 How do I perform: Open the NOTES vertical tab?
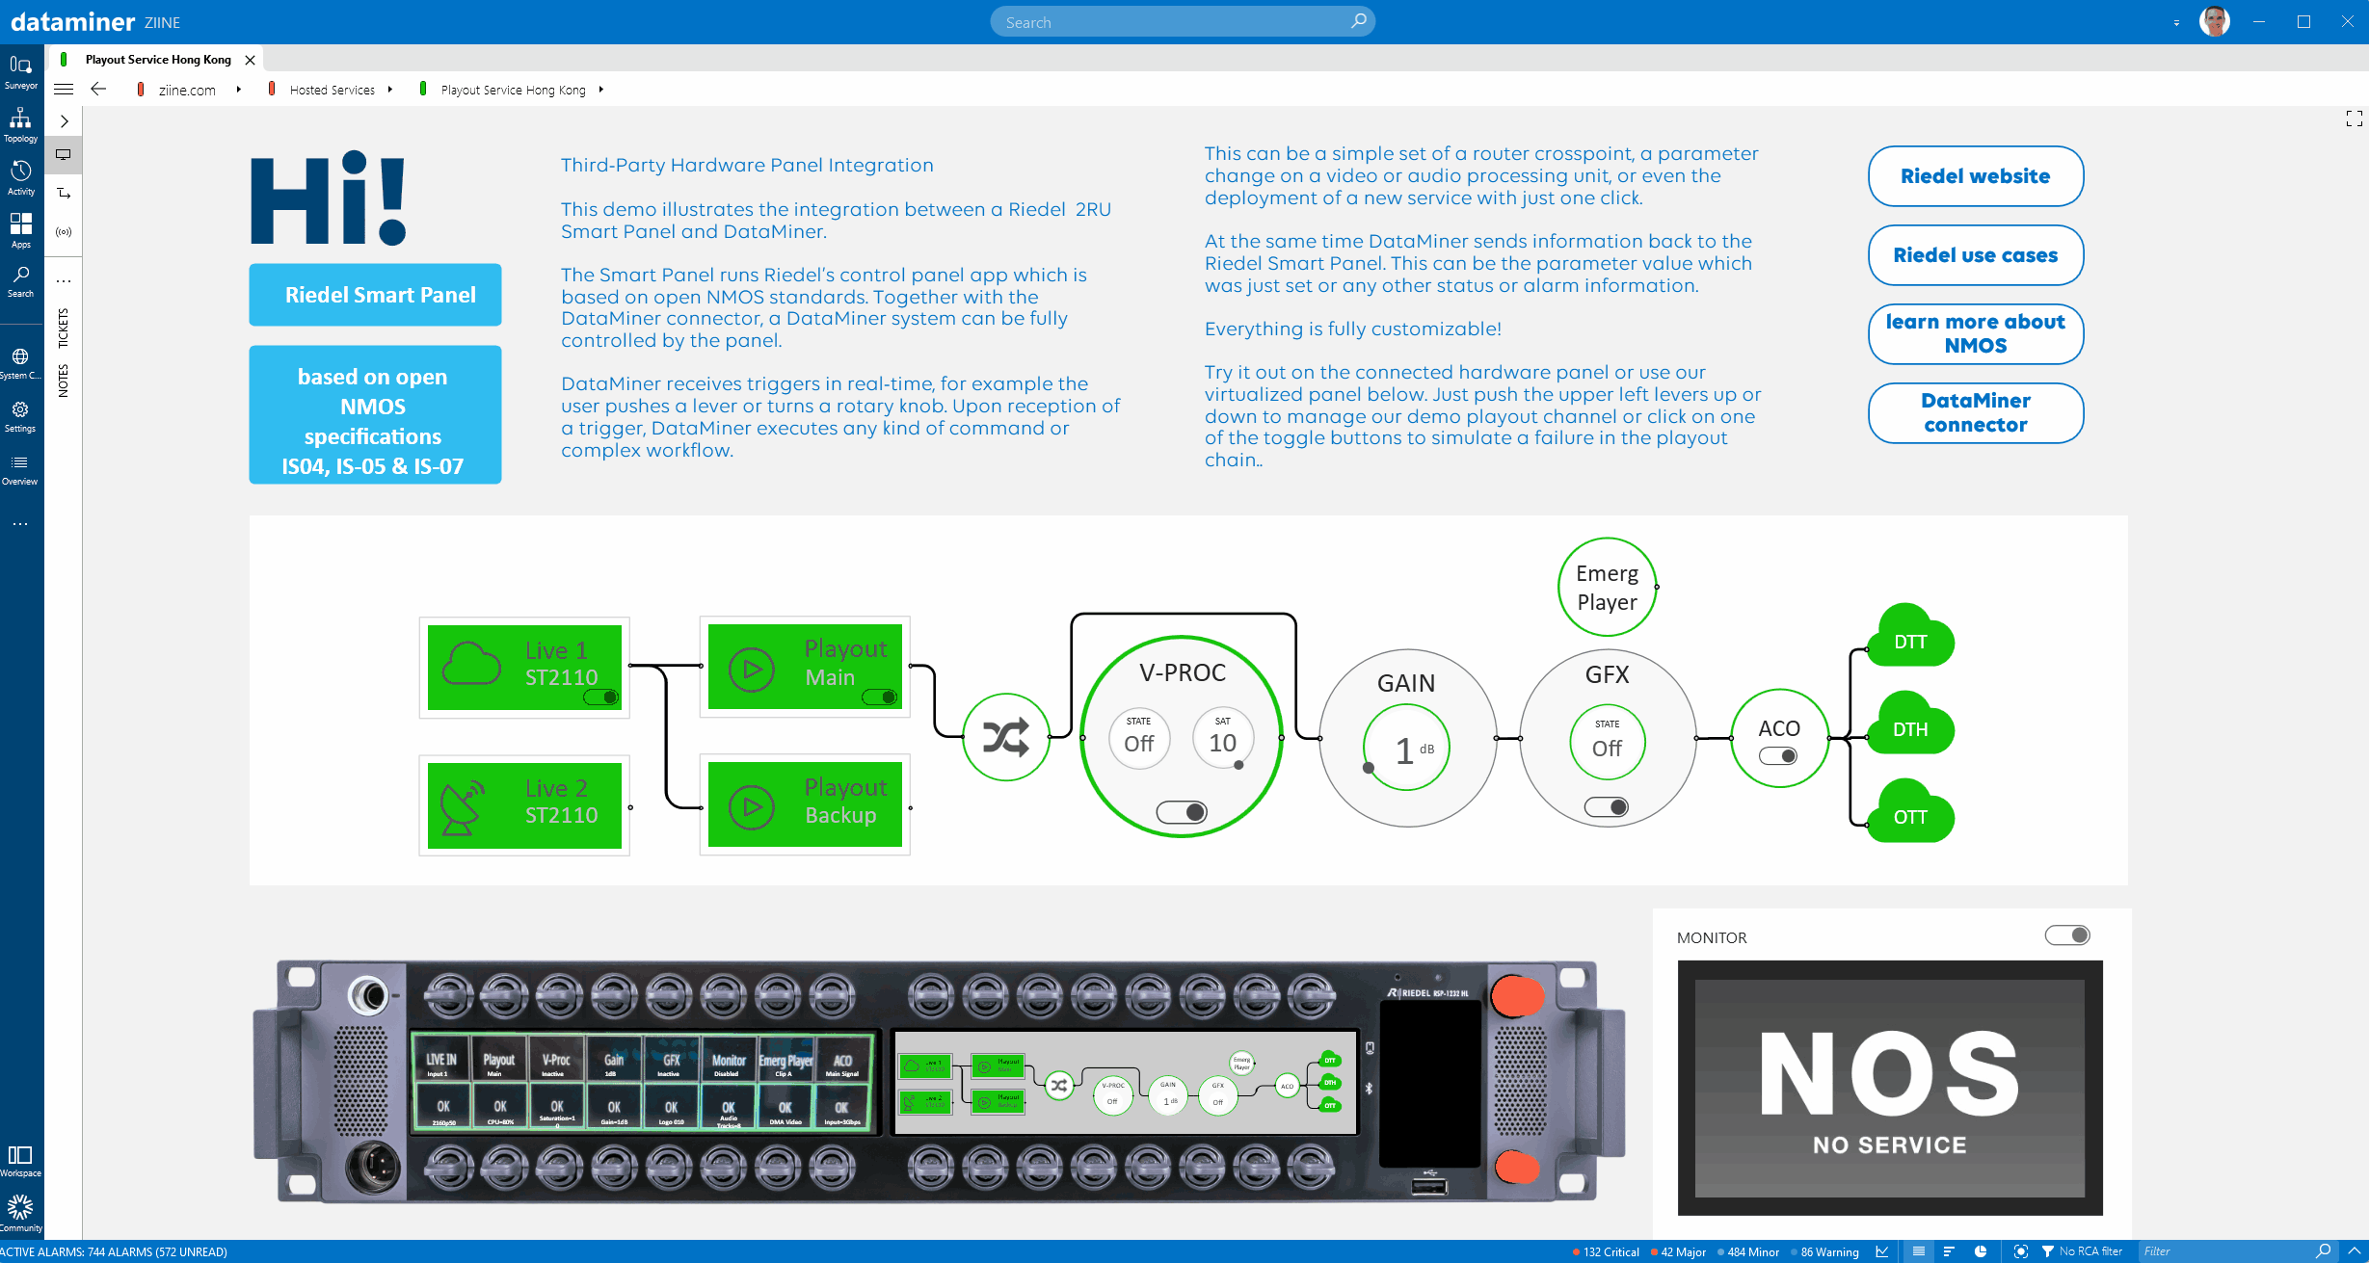point(64,381)
